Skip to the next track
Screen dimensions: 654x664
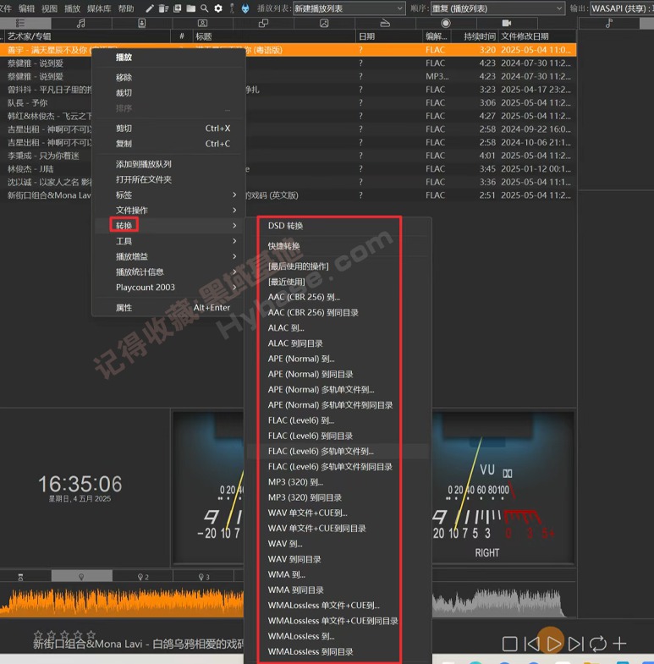point(575,644)
